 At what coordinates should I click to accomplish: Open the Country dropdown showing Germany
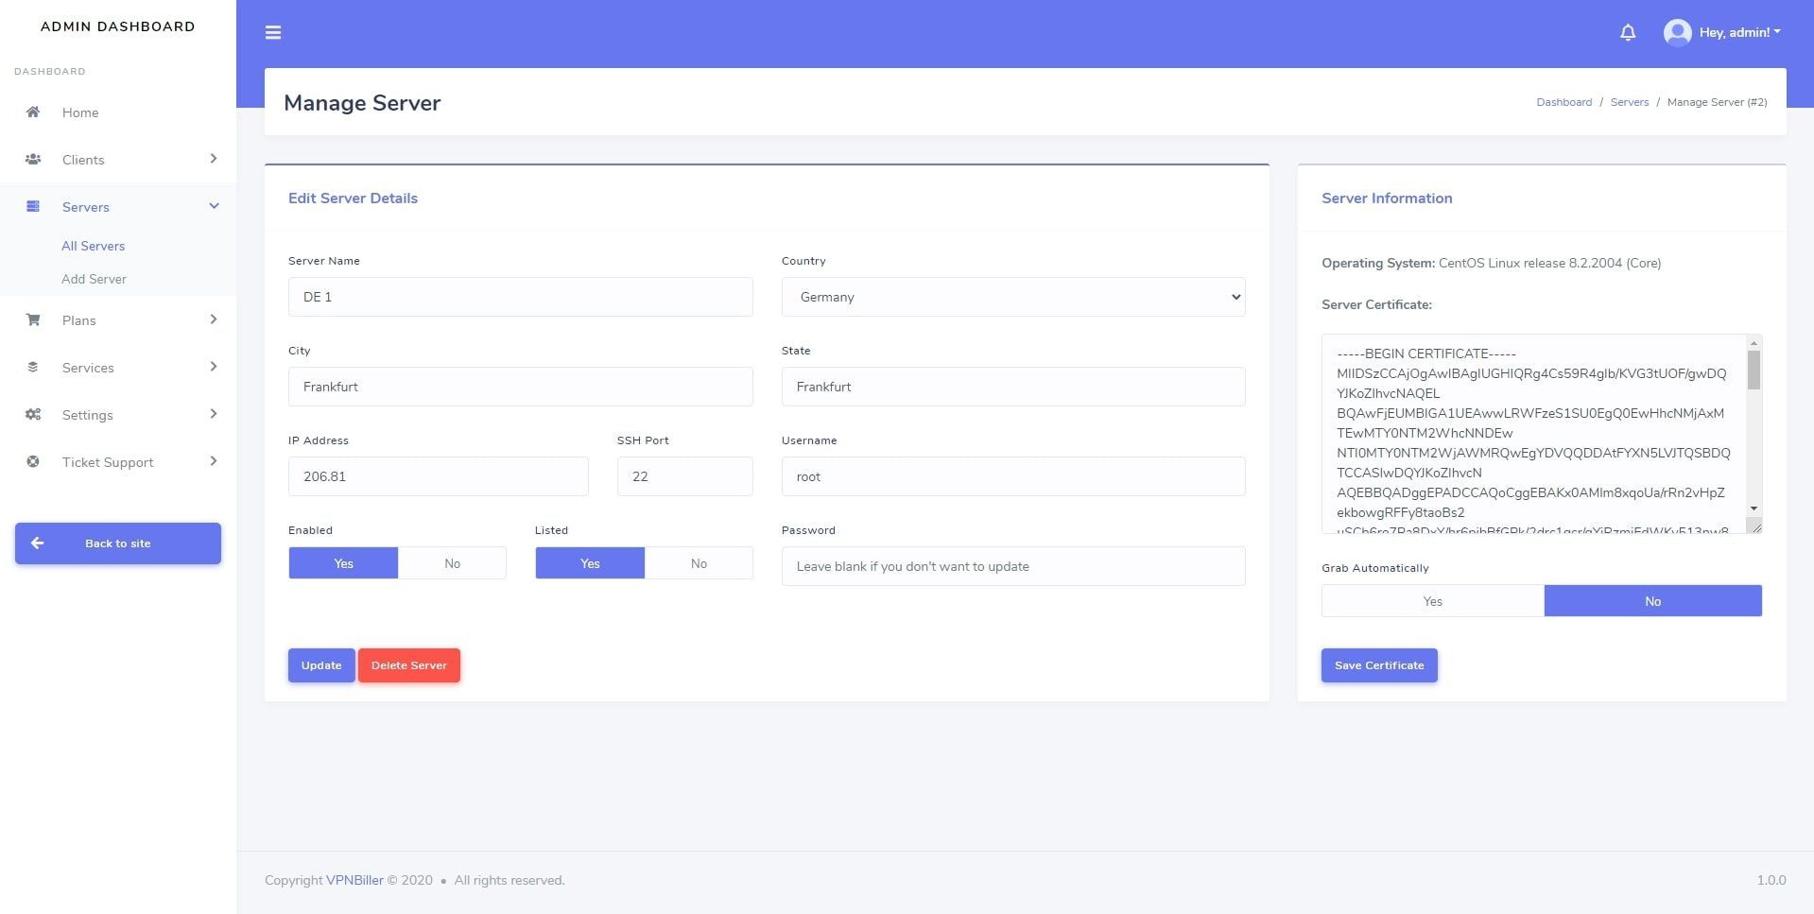(x=1013, y=297)
